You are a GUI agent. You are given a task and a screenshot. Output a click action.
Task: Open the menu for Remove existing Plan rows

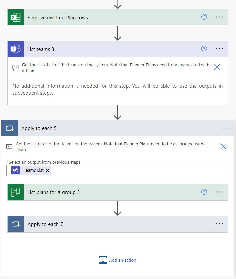click(x=219, y=17)
